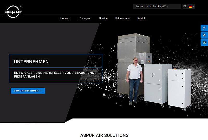Viewport: 208px width, 140px height.
Task: Open the email envelope side icon
Action: coord(204,42)
